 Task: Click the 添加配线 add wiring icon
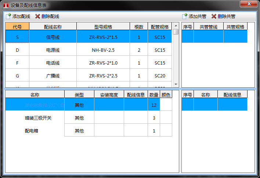coord(8,17)
